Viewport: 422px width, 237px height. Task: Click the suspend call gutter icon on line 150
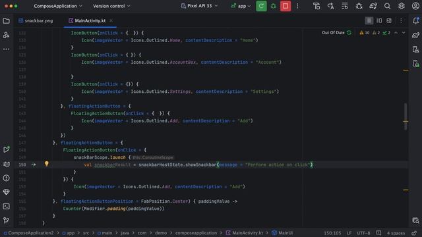coord(34,165)
